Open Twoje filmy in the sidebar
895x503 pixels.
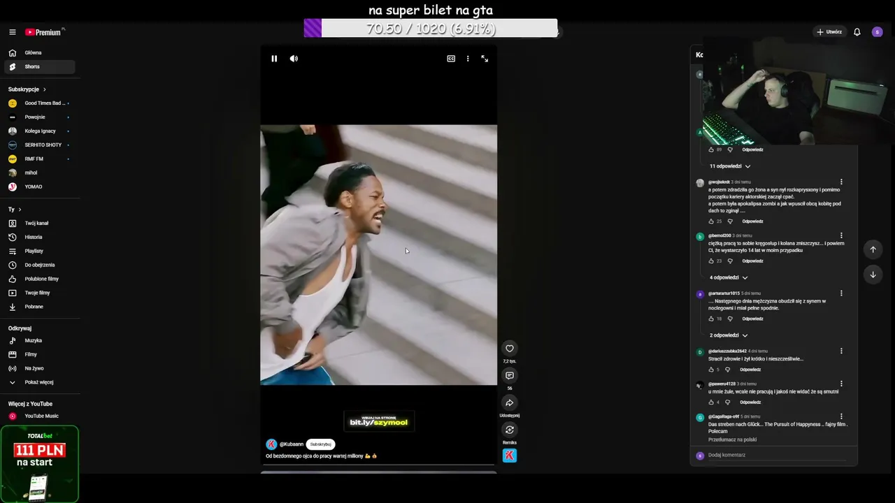39,293
